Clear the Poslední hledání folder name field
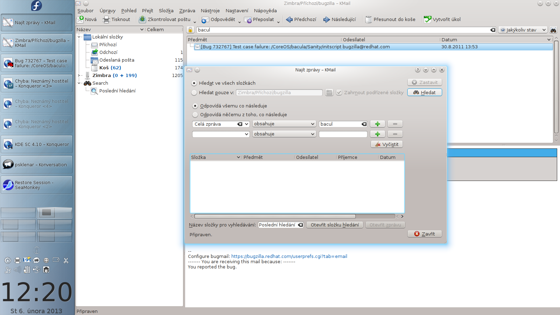Viewport: 560px width, 315px height. click(300, 225)
